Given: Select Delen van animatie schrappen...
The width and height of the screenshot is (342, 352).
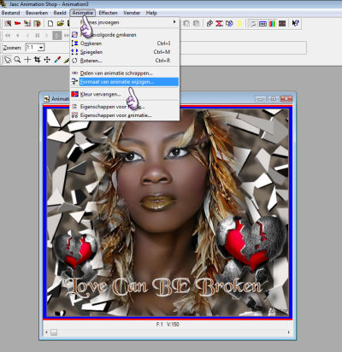Looking at the screenshot, I should pyautogui.click(x=125, y=73).
